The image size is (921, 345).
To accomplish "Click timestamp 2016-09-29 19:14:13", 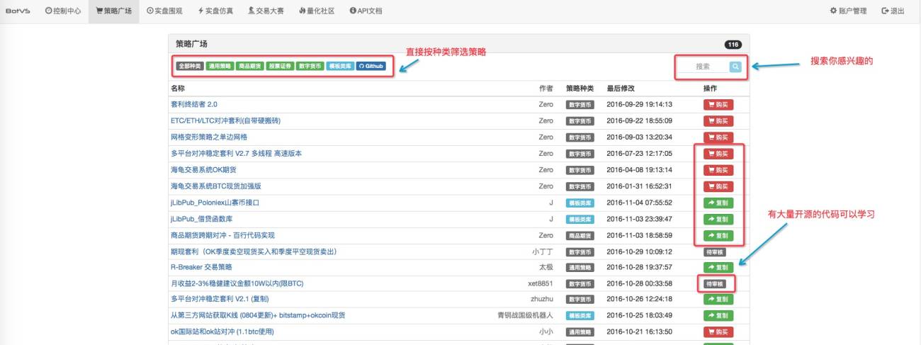I will point(639,104).
